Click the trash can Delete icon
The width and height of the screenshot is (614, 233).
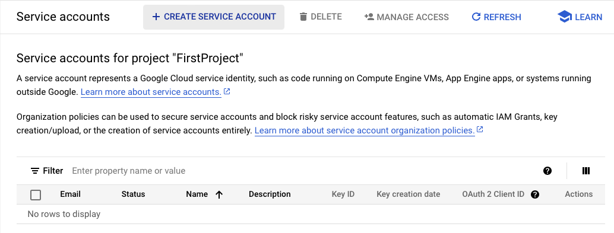click(x=303, y=17)
